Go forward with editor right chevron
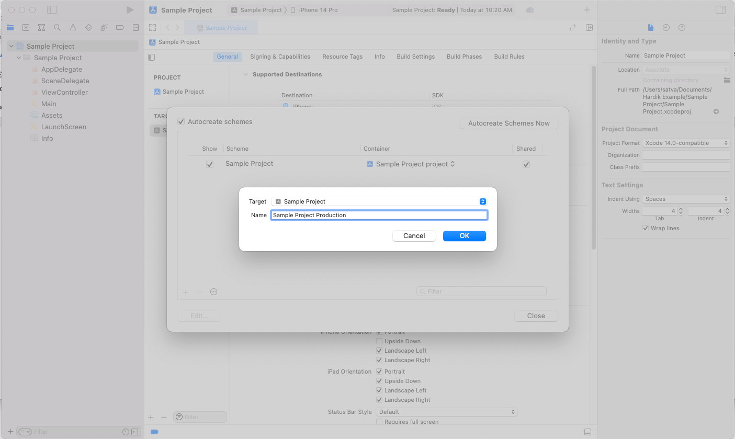The image size is (735, 439). [x=178, y=28]
